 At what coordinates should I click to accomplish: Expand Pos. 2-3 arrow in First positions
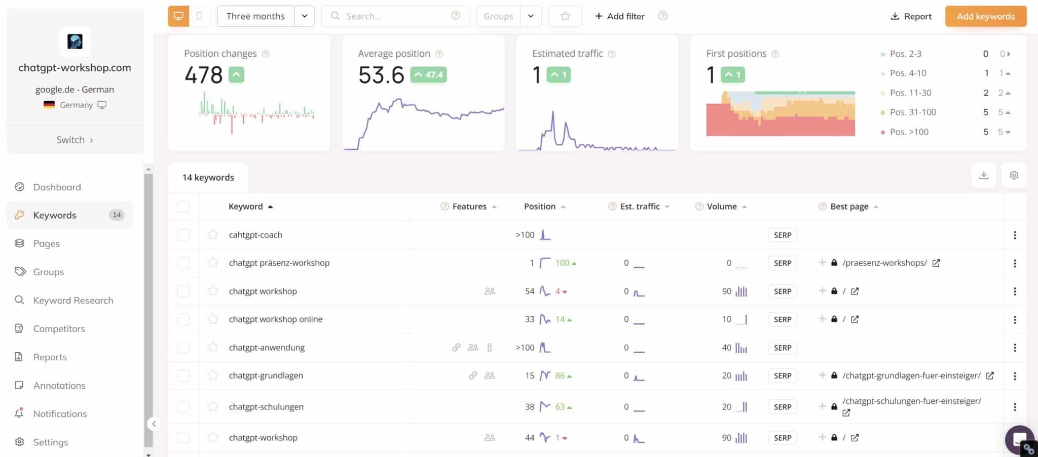1009,54
